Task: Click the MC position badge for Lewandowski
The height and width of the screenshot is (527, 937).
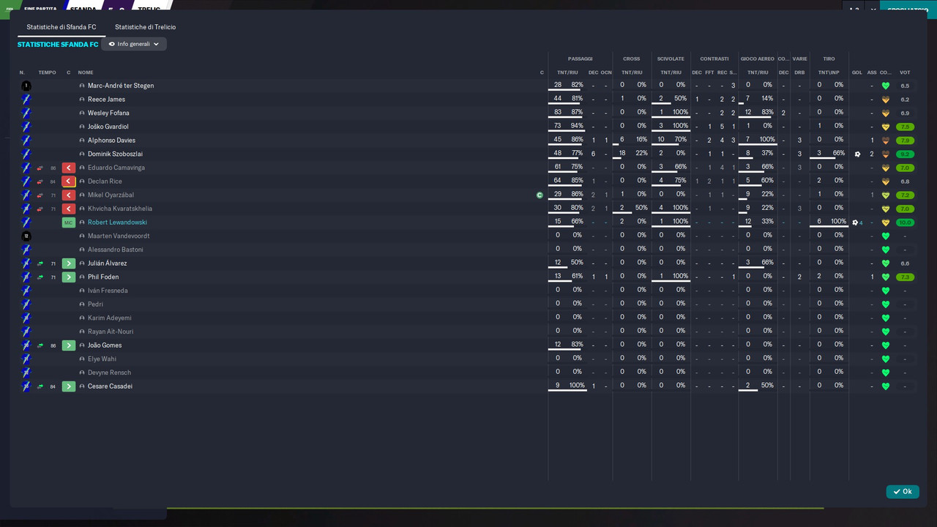Action: 69,223
